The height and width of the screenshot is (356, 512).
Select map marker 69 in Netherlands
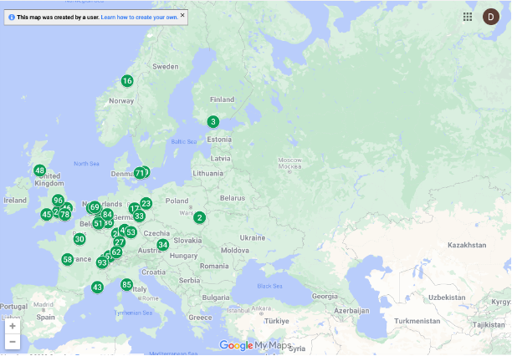95,207
